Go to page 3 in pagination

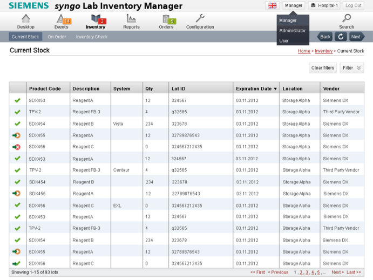point(307,272)
